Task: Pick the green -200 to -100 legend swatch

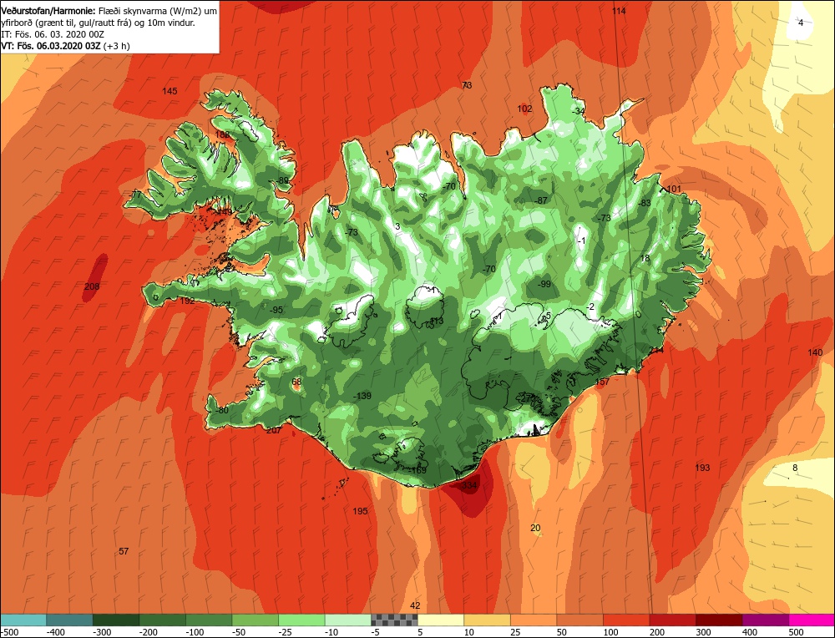Action: [163, 620]
